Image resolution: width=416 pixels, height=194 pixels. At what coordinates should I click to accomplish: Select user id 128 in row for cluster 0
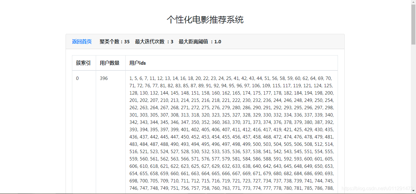click(x=133, y=93)
